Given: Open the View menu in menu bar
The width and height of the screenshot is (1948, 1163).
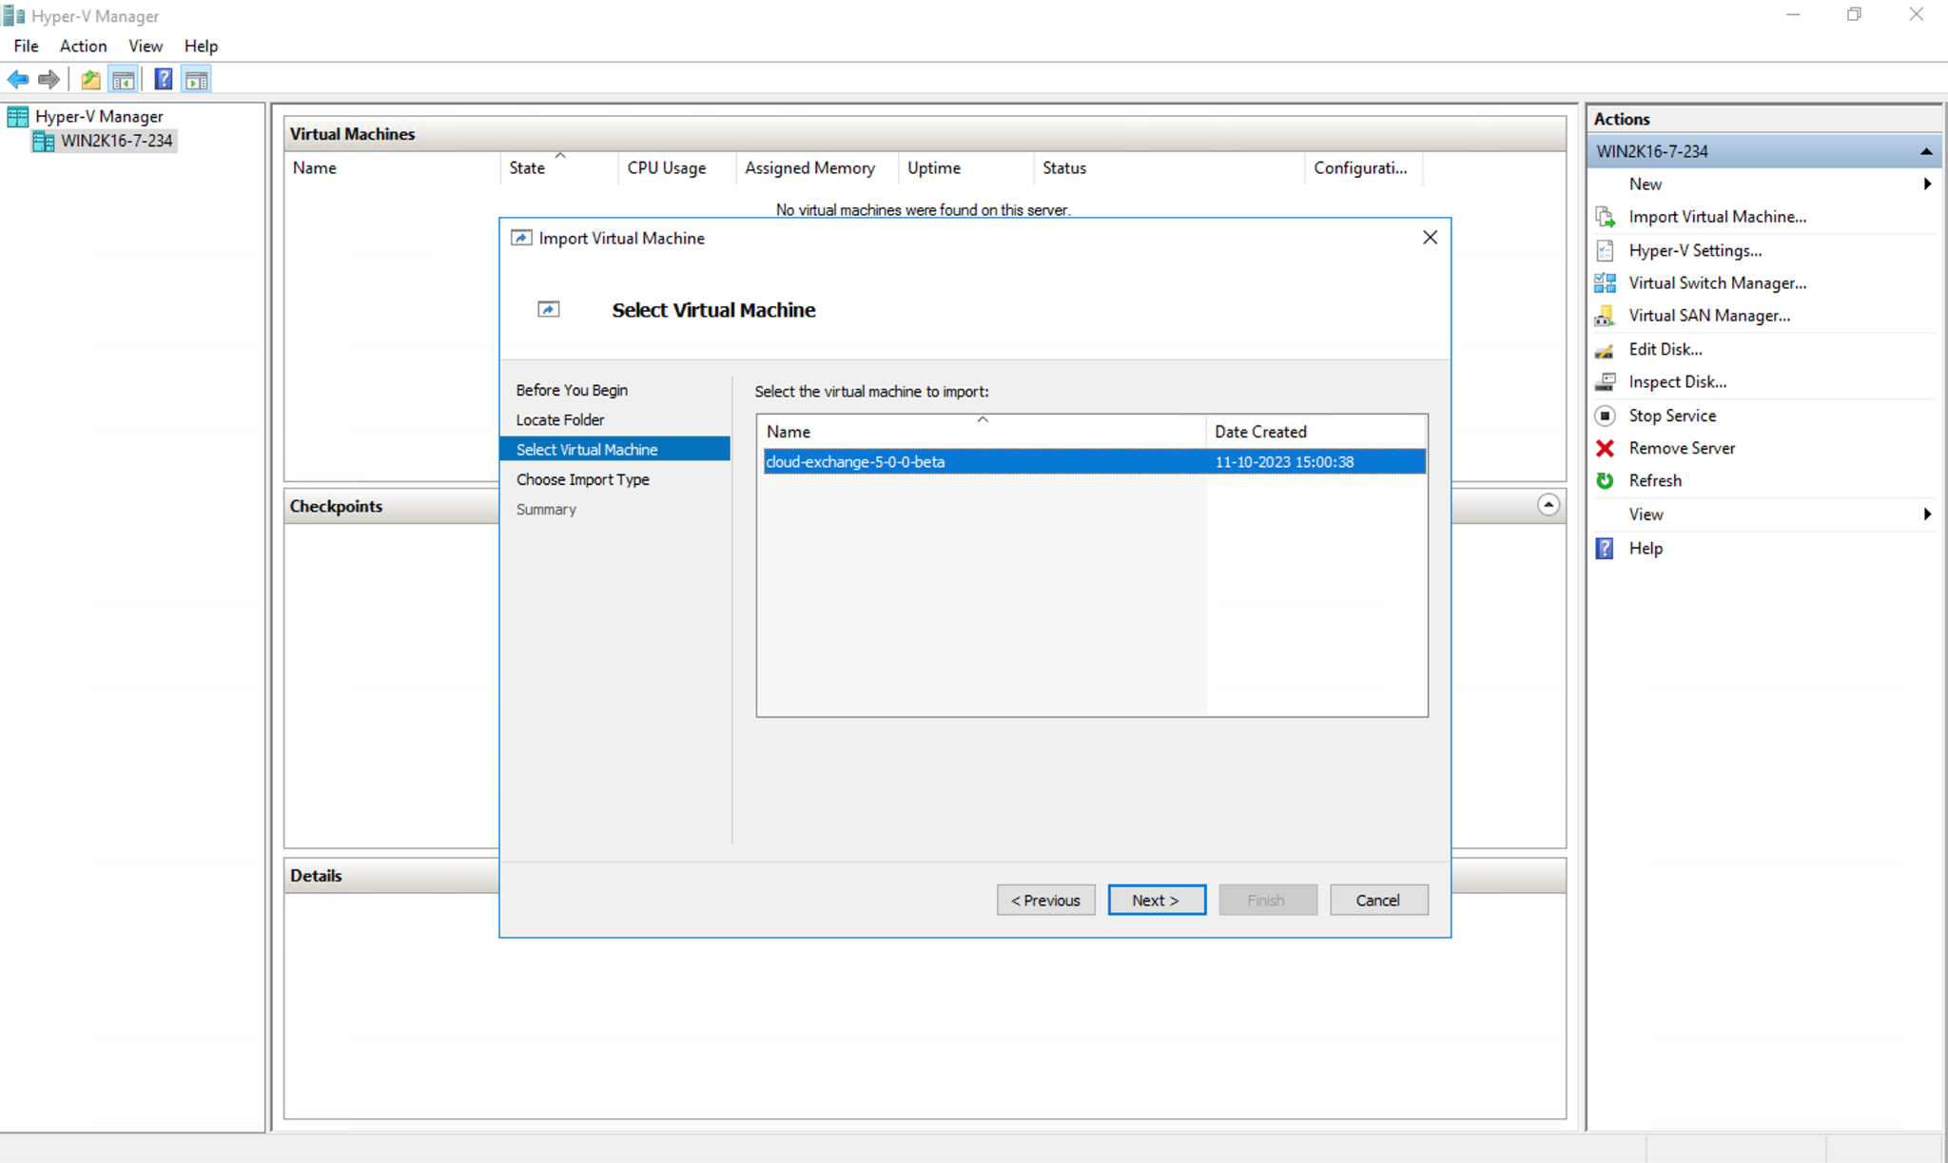Looking at the screenshot, I should [146, 46].
